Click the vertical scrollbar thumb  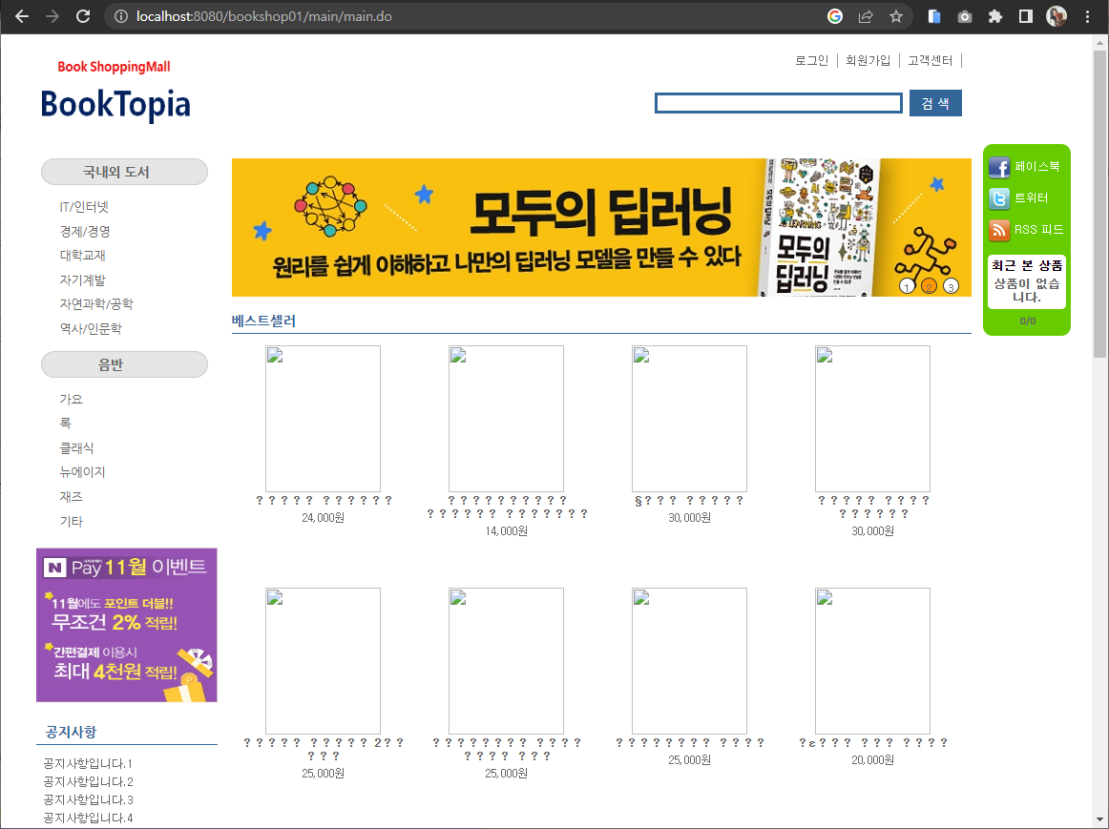(1099, 204)
